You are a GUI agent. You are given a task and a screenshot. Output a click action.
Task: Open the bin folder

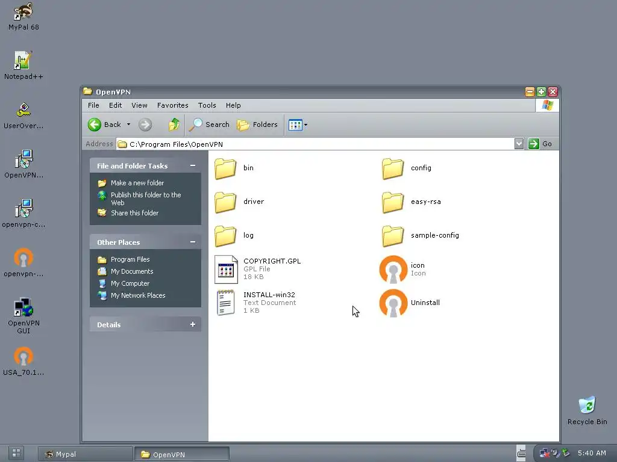[x=234, y=168]
